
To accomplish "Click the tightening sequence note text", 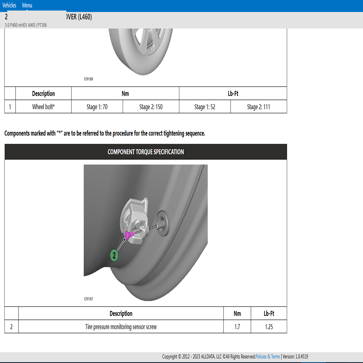I will [x=105, y=133].
